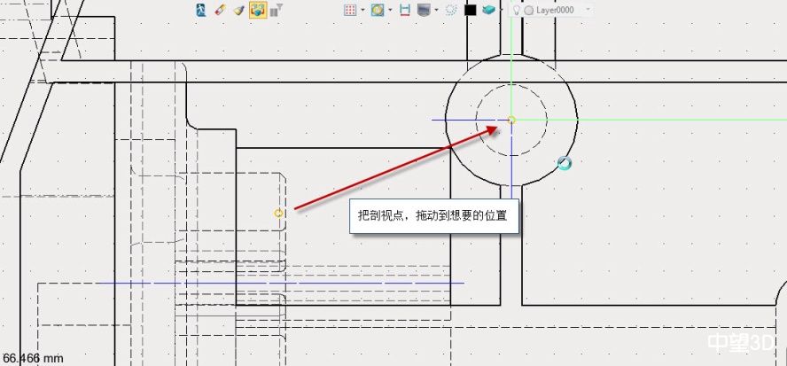The height and width of the screenshot is (366, 787).
Task: Open dropdown next to yellow view icon
Action: click(x=389, y=11)
